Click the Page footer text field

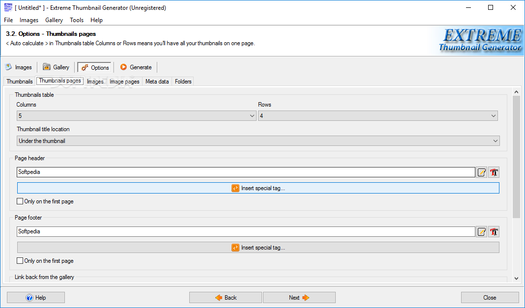pyautogui.click(x=246, y=231)
